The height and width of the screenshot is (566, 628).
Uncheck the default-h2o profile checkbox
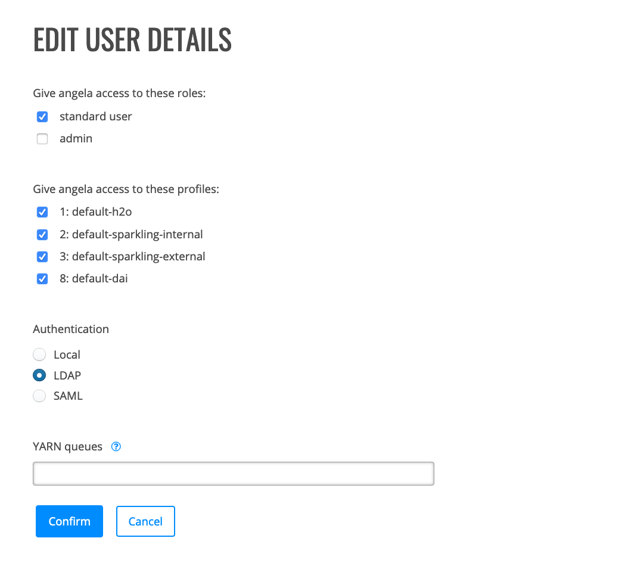point(42,212)
